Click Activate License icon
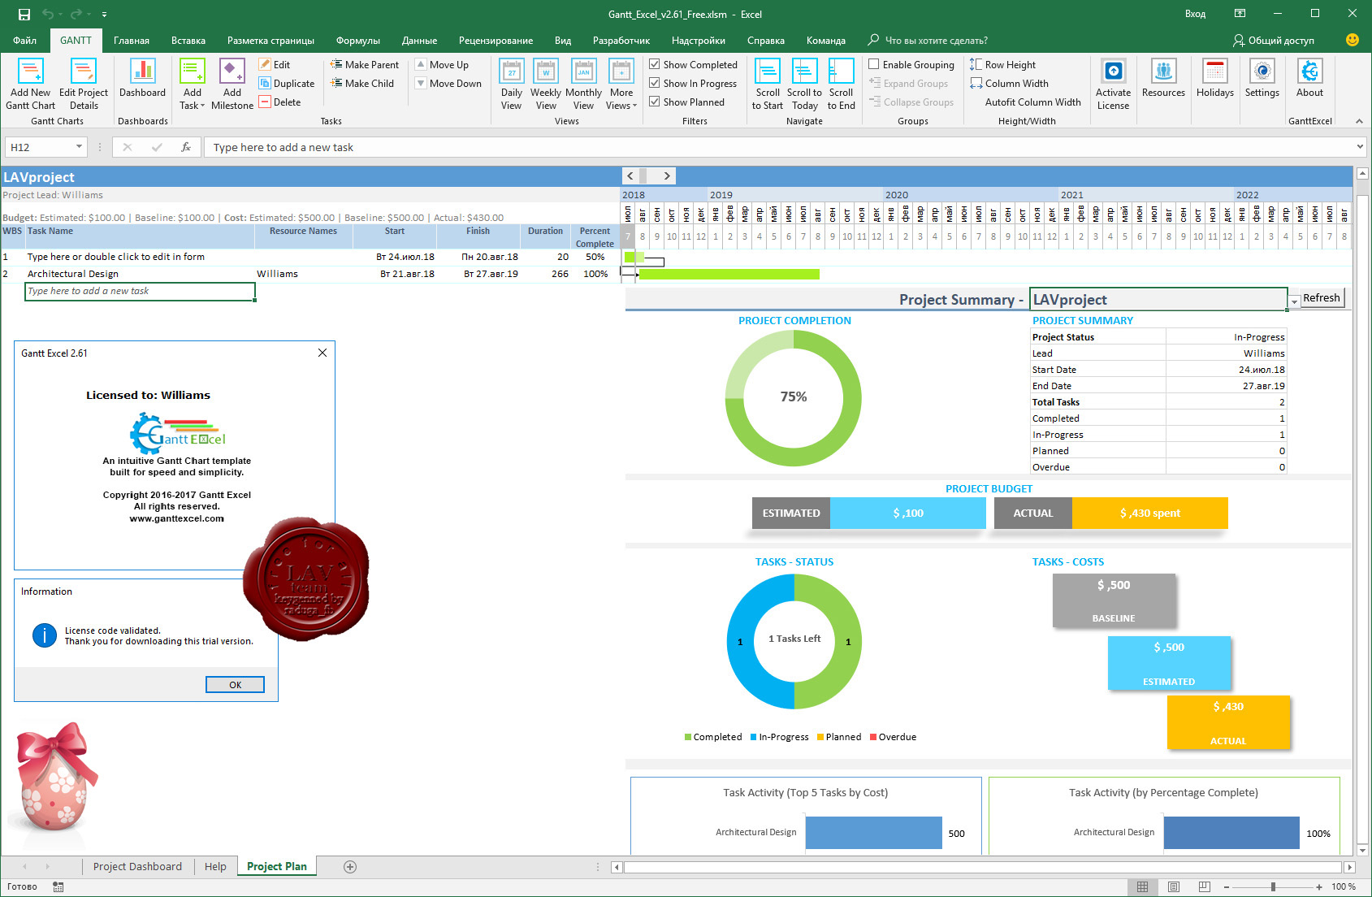This screenshot has width=1372, height=897. point(1113,84)
